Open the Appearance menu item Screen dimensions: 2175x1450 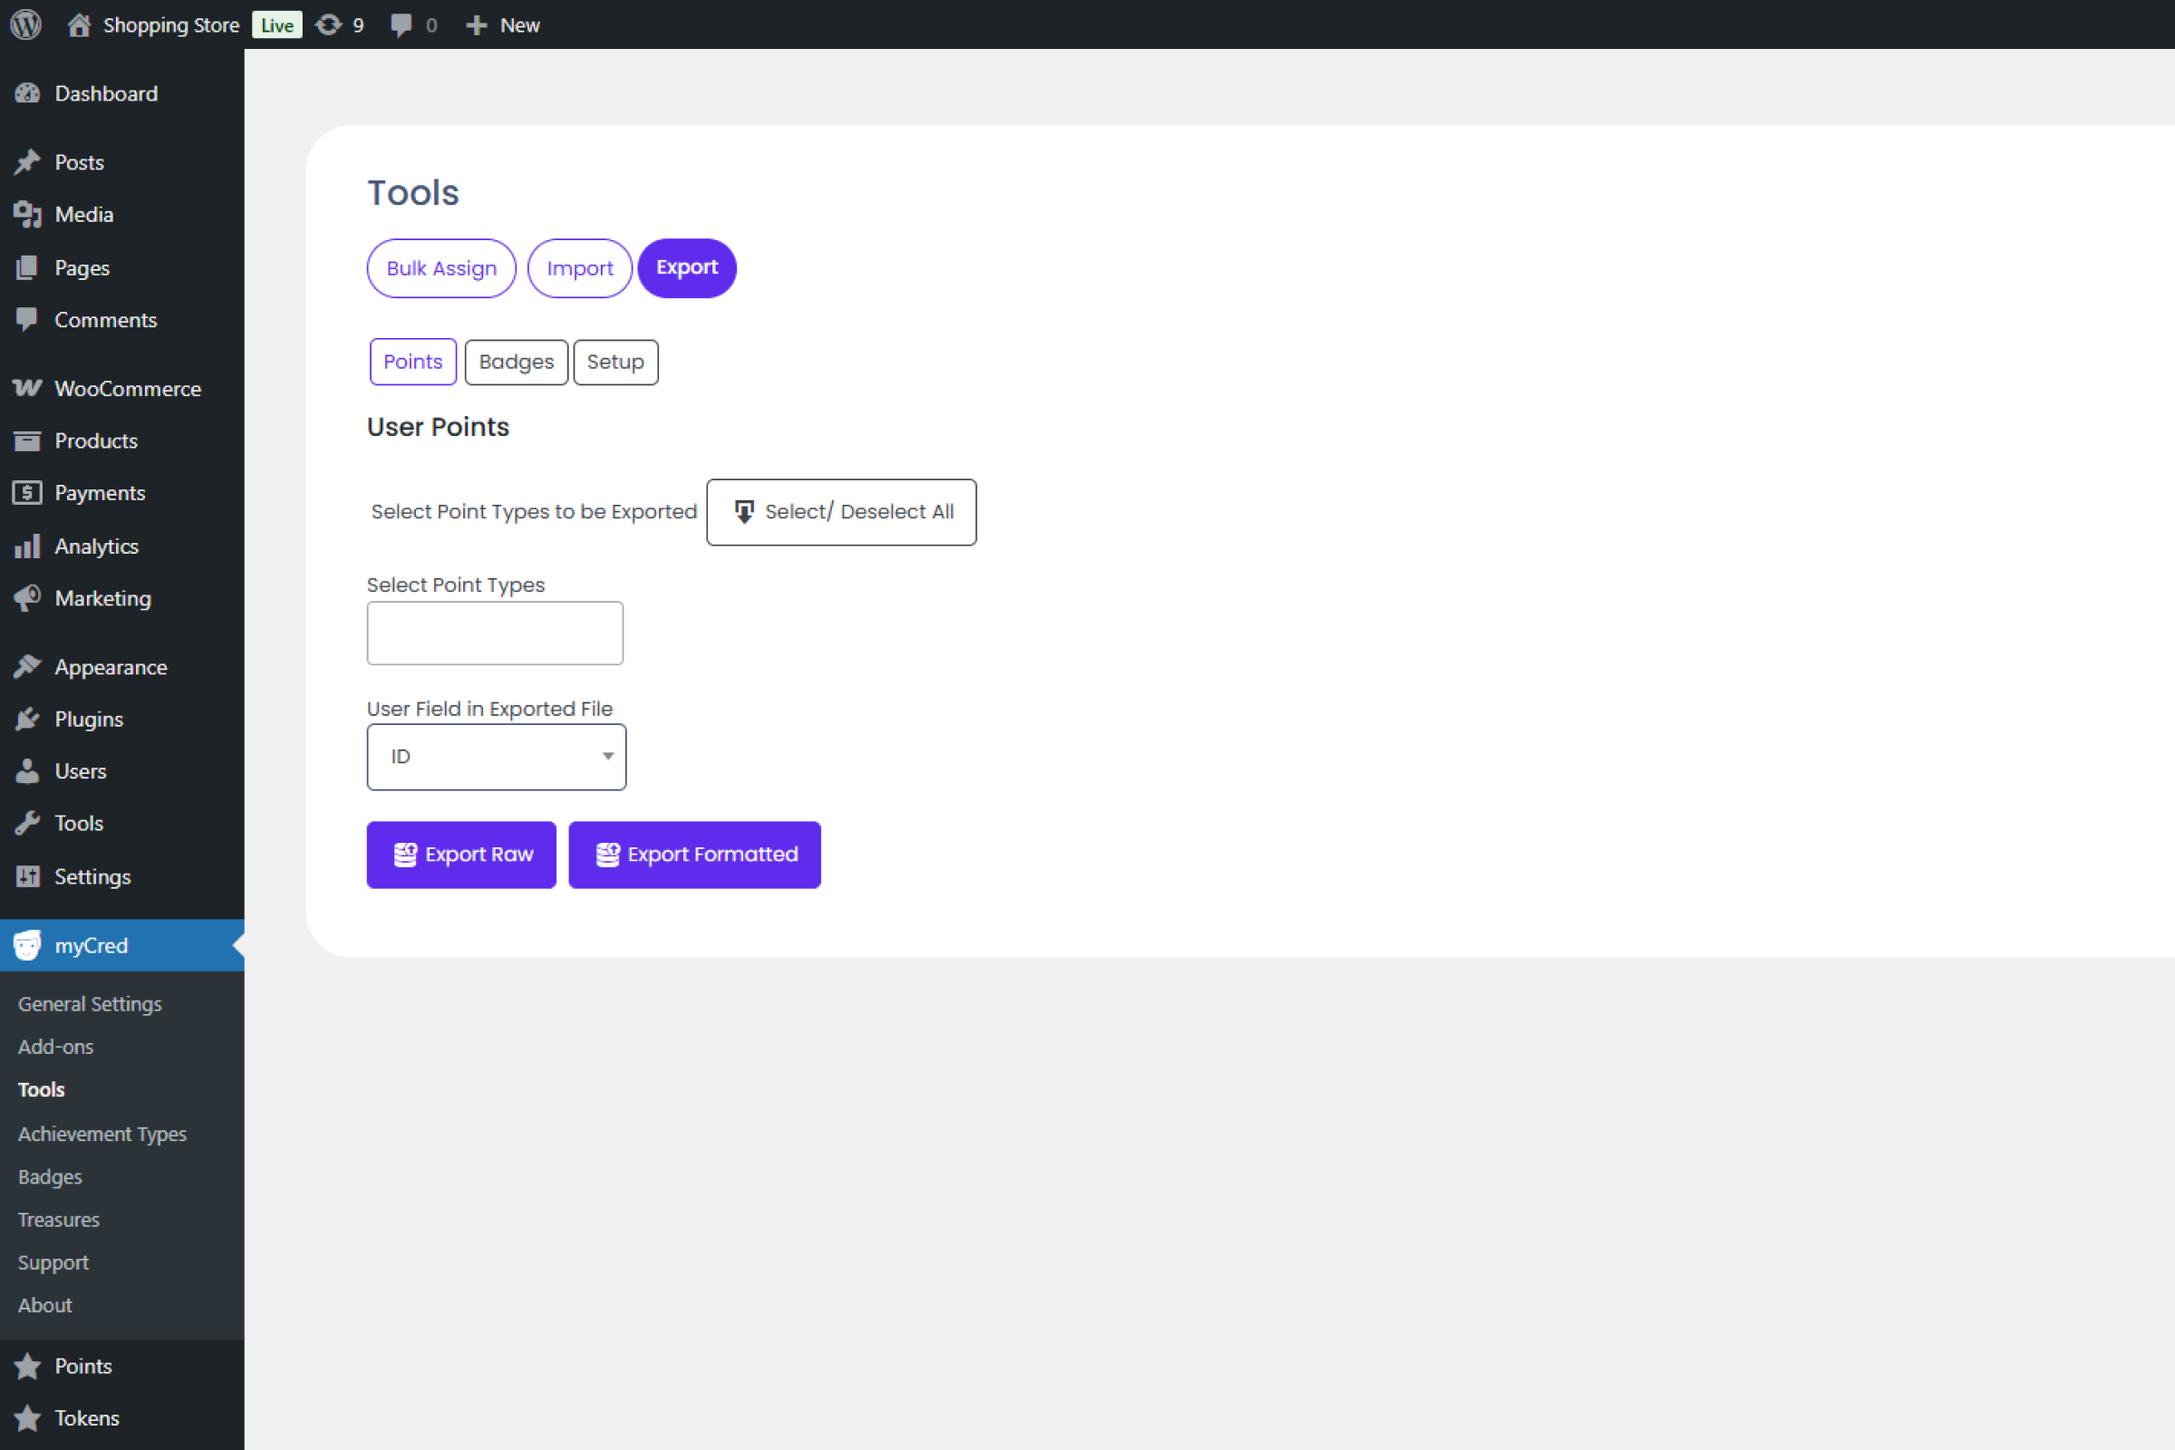pyautogui.click(x=110, y=667)
